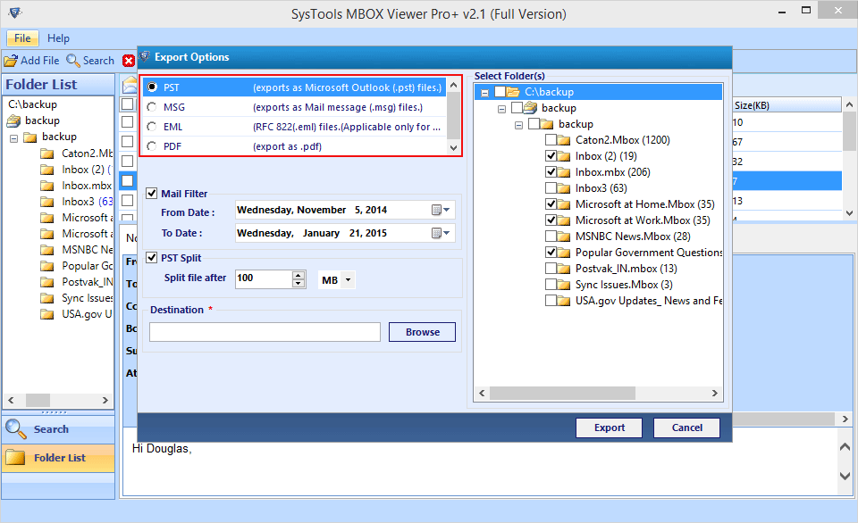Select the MSG export format option

pos(152,107)
